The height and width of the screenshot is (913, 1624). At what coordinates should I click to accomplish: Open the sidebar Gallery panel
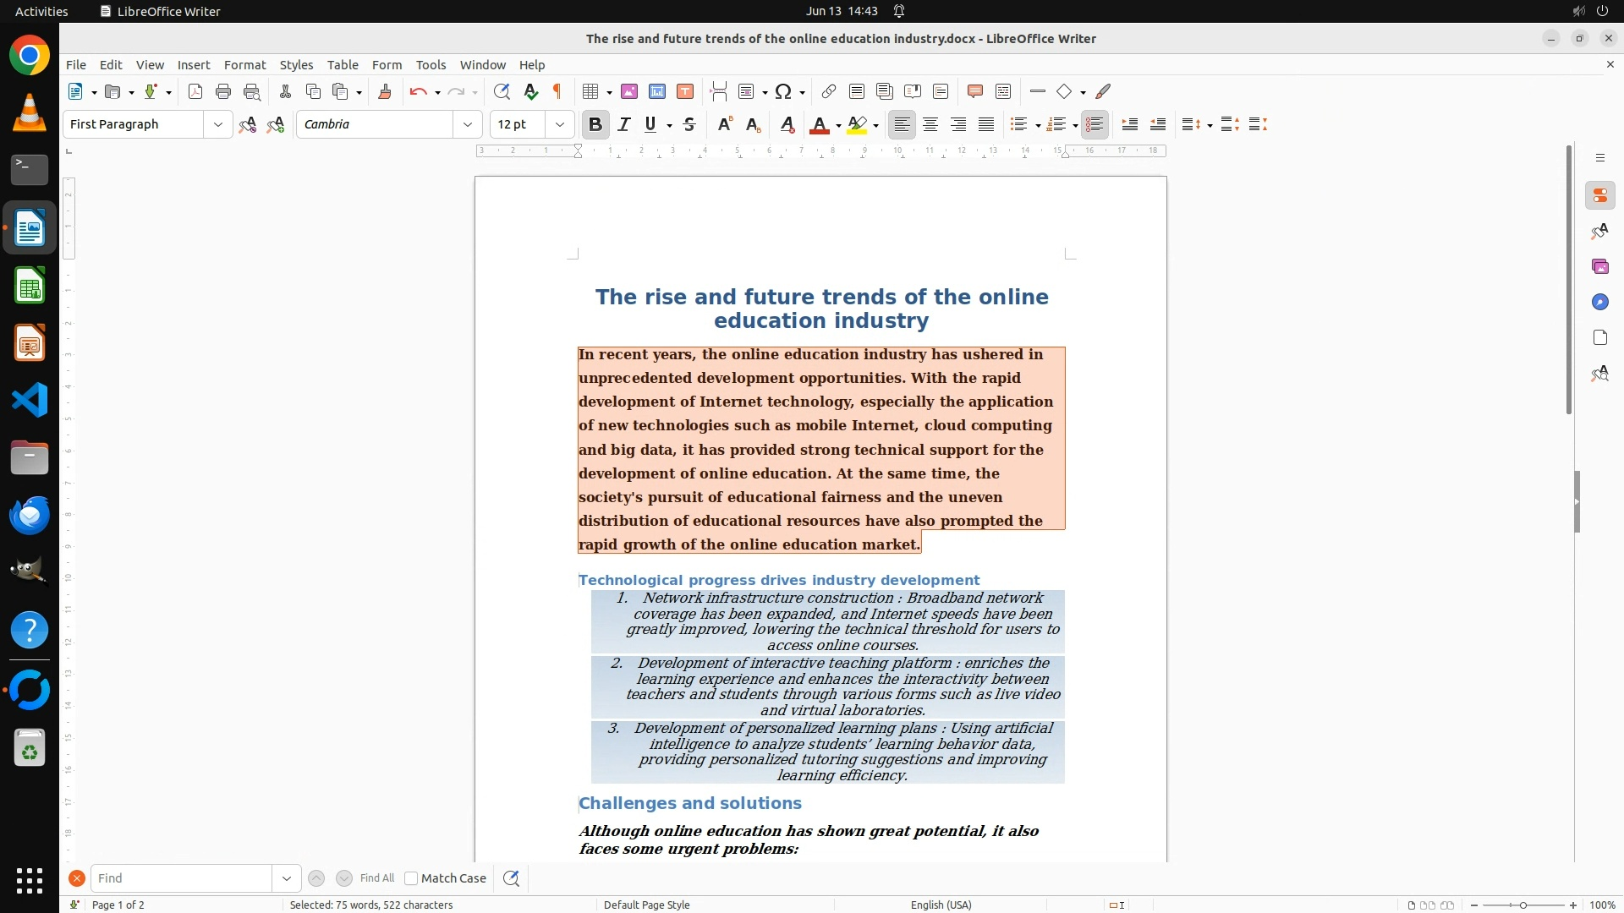[x=1599, y=267]
